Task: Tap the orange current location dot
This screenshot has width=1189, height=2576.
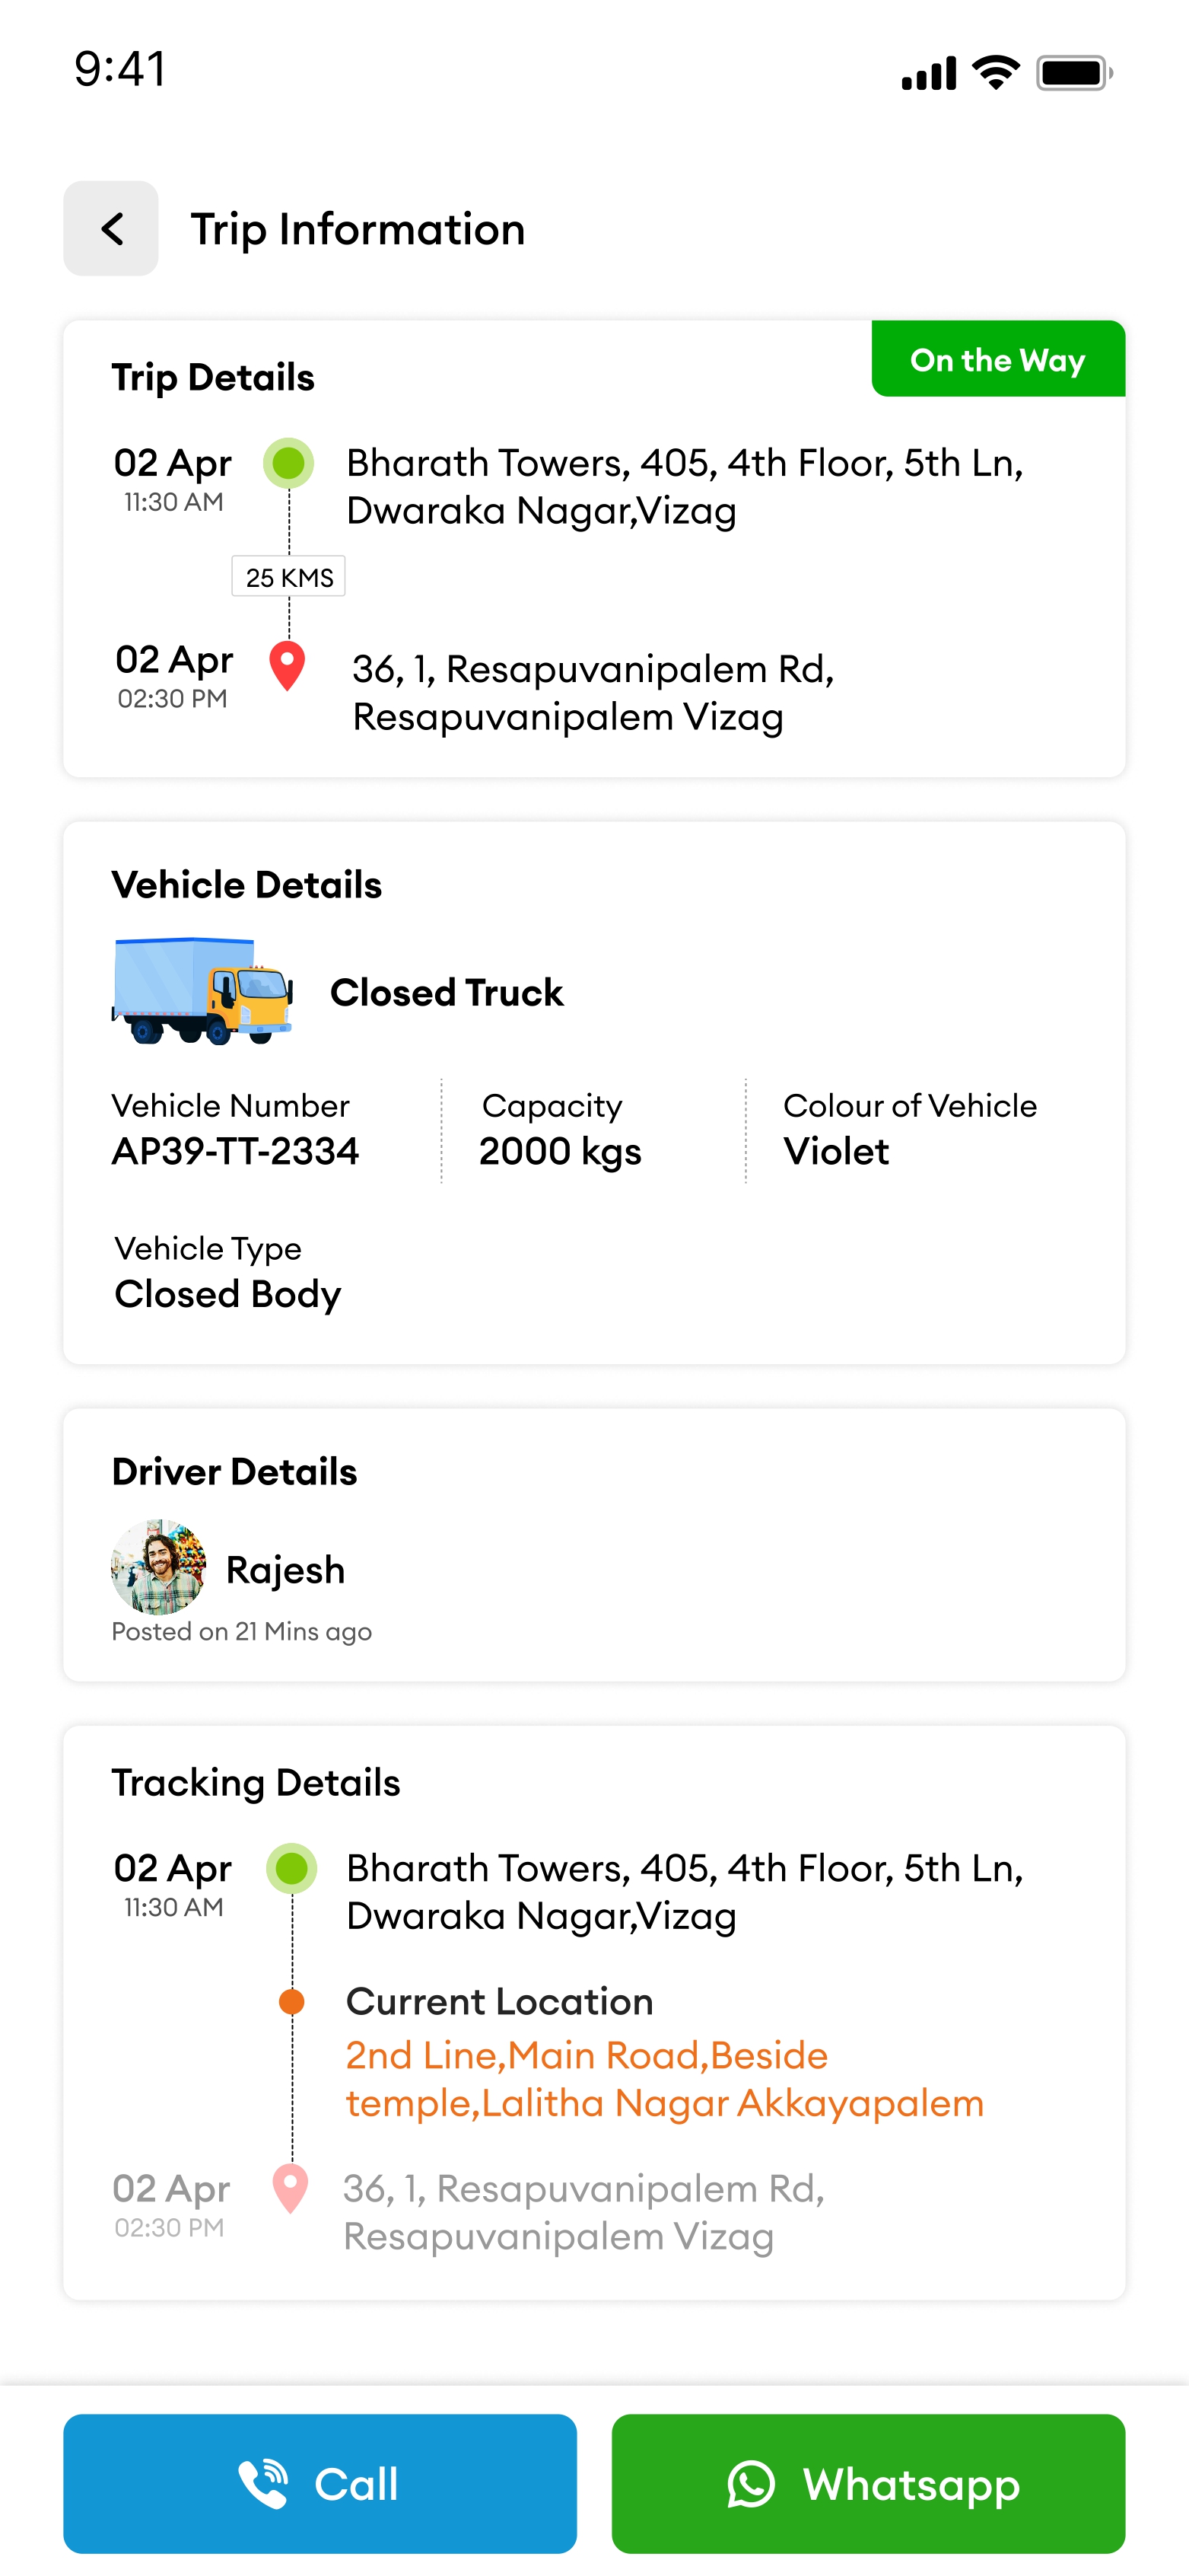Action: click(x=292, y=2001)
